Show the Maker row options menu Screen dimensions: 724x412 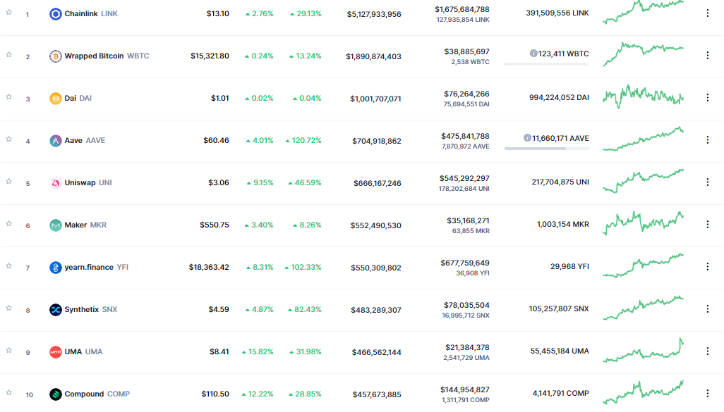(x=707, y=225)
